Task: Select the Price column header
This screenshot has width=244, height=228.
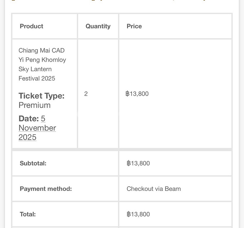Action: click(134, 26)
